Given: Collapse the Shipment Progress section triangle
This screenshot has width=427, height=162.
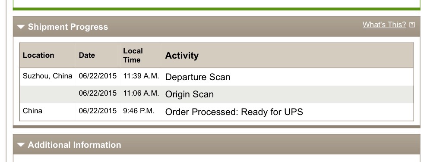Looking at the screenshot, I should pos(21,27).
